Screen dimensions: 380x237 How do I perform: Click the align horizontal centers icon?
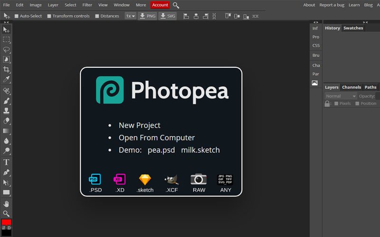pos(196,16)
